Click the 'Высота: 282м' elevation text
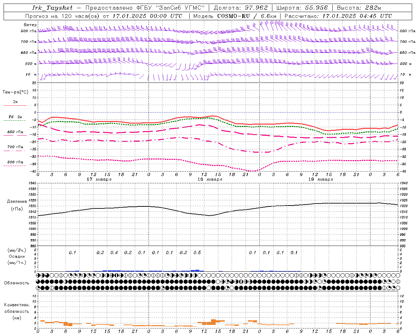The width and height of the screenshot is (417, 334). (359, 8)
